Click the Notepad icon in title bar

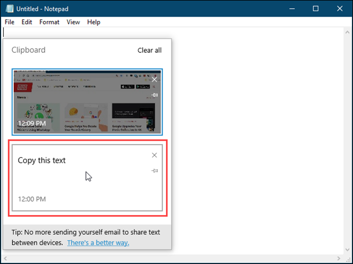coord(9,9)
